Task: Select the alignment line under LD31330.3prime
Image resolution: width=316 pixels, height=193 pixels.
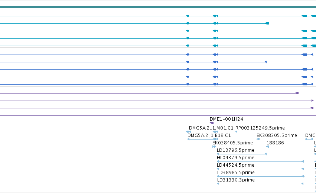Action: coord(260,184)
